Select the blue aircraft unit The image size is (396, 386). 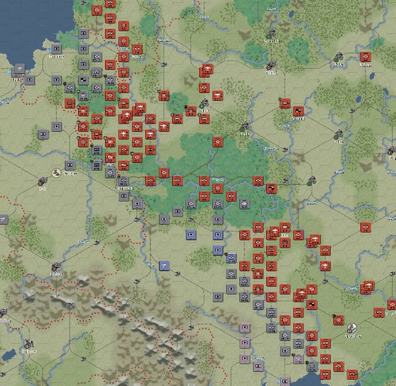coord(164,266)
